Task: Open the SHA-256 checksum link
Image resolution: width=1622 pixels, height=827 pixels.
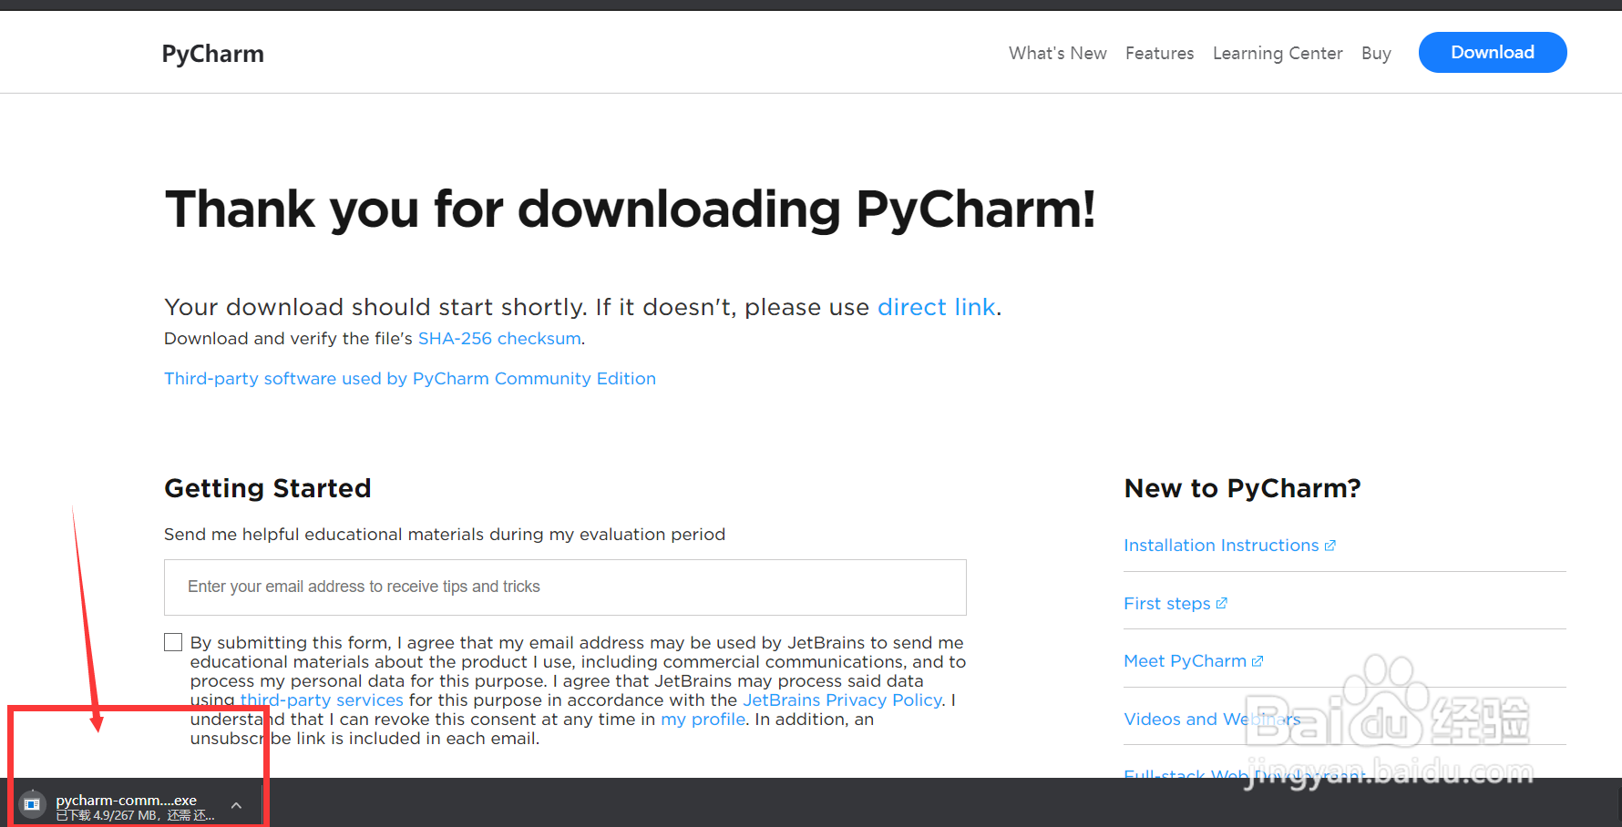Action: click(499, 339)
